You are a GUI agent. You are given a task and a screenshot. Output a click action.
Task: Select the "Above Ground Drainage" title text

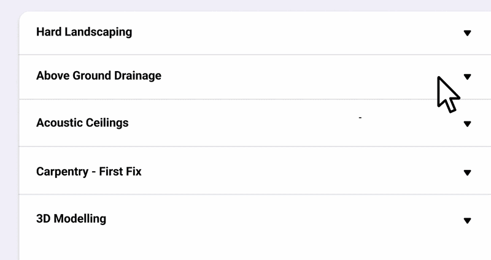99,76
